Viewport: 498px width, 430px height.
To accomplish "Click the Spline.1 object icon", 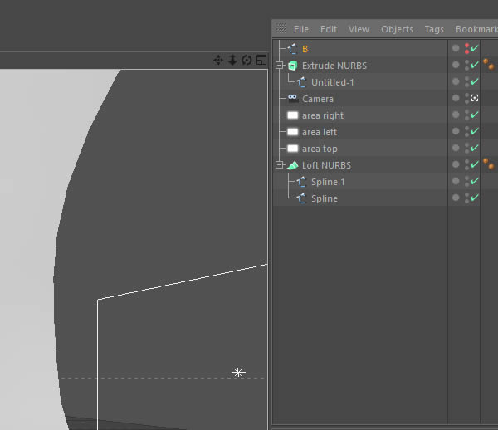I will point(301,182).
